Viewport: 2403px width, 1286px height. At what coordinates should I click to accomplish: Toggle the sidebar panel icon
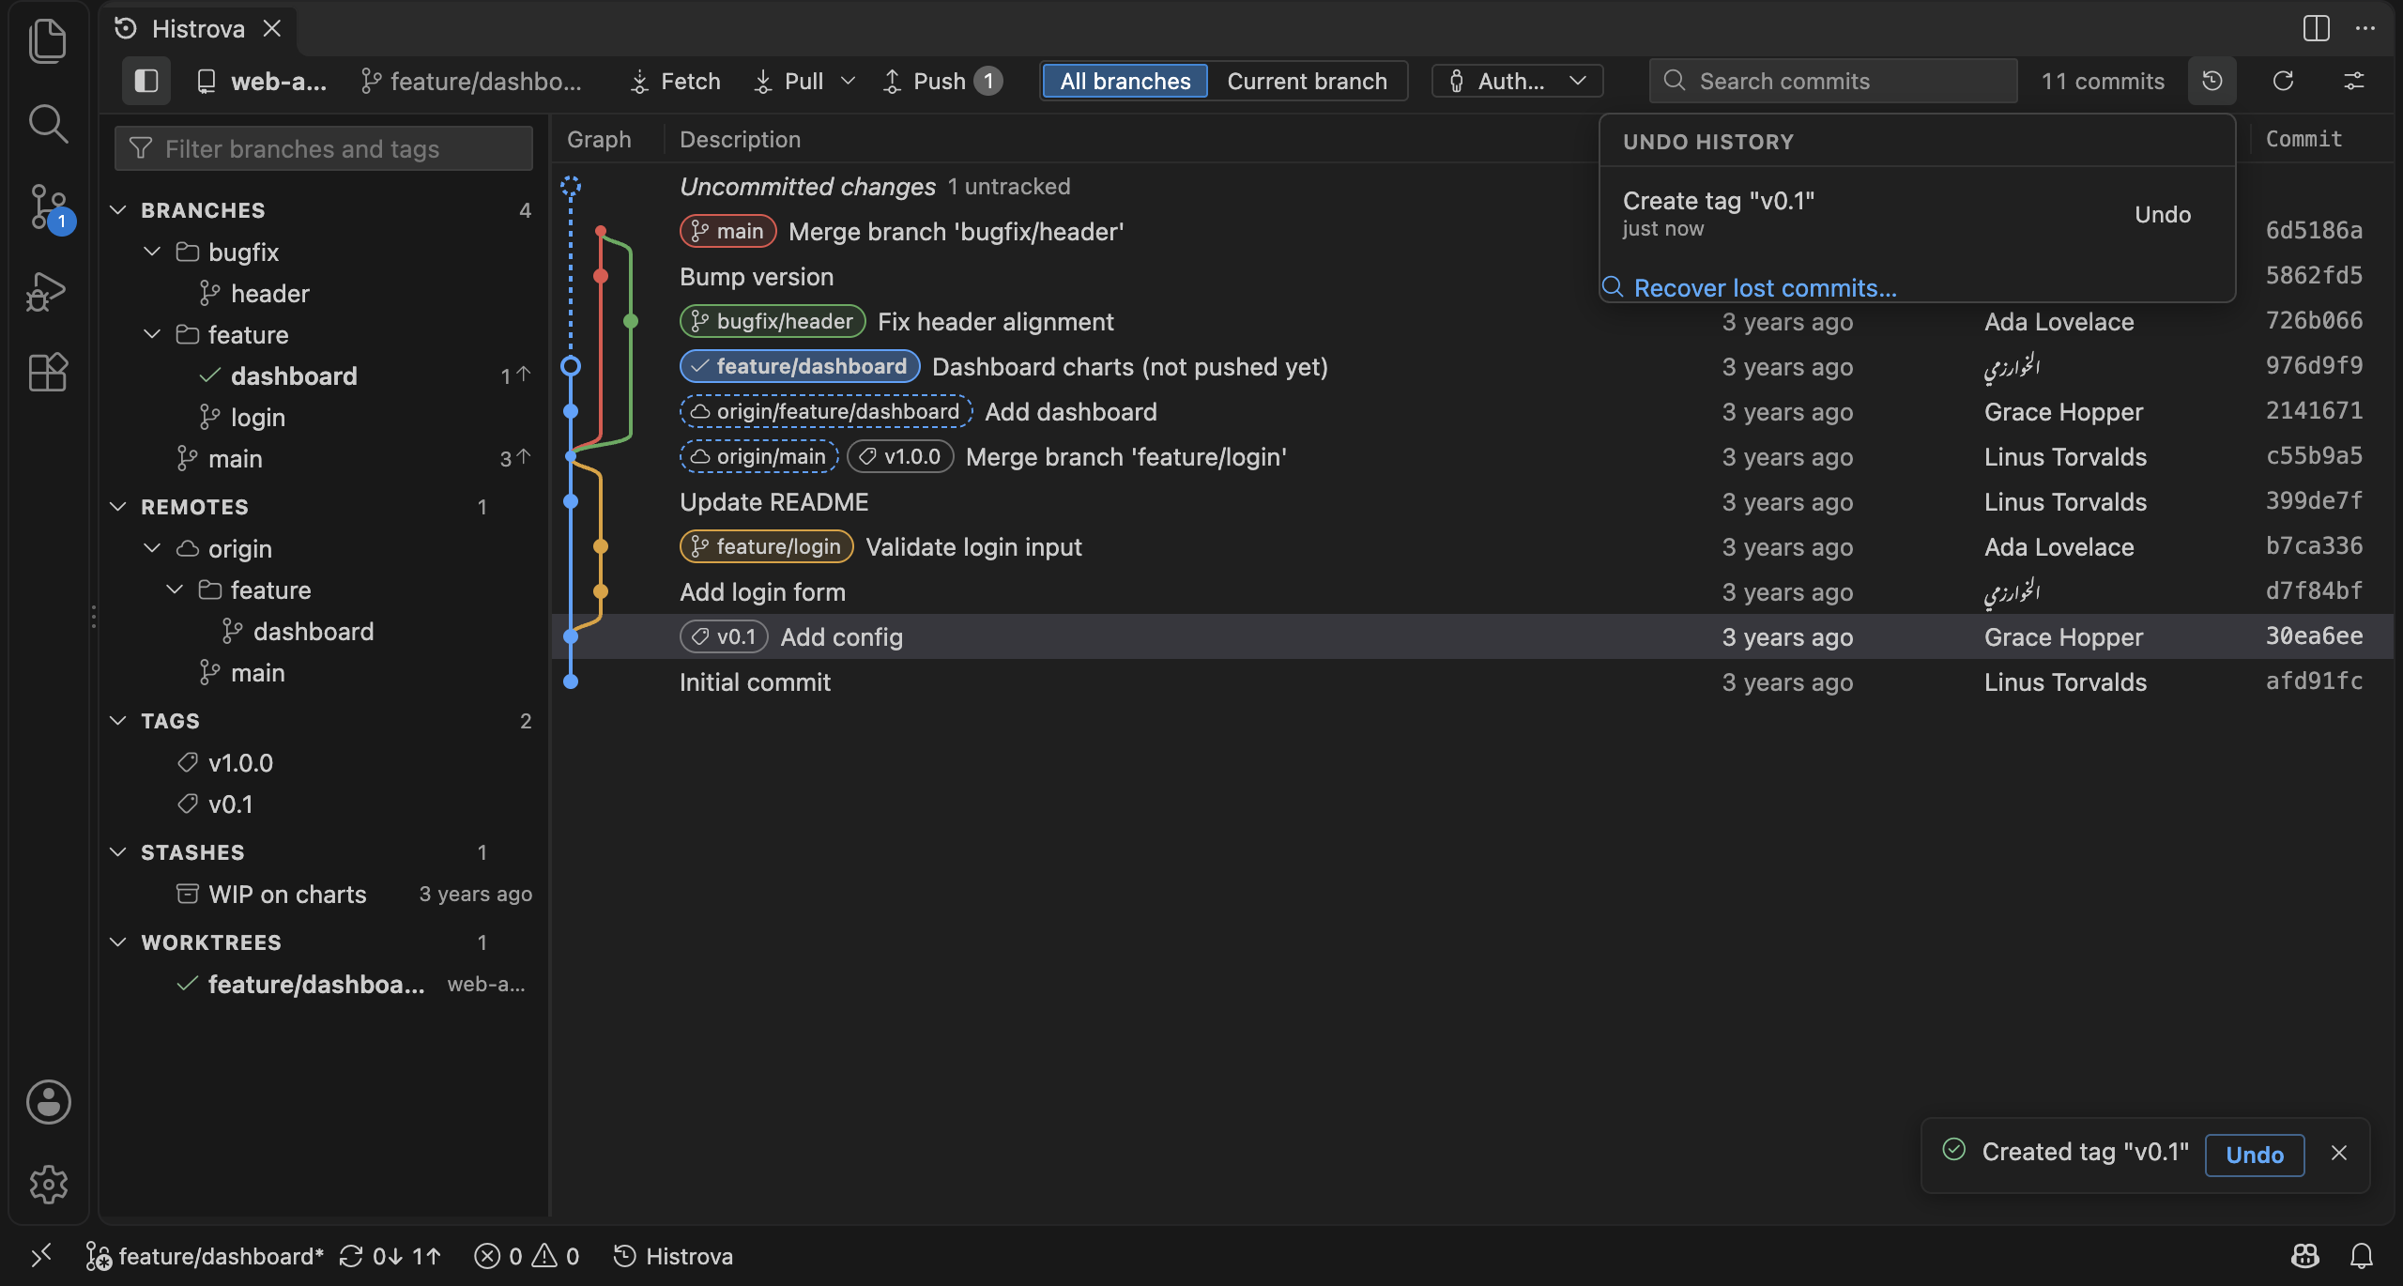[x=146, y=81]
